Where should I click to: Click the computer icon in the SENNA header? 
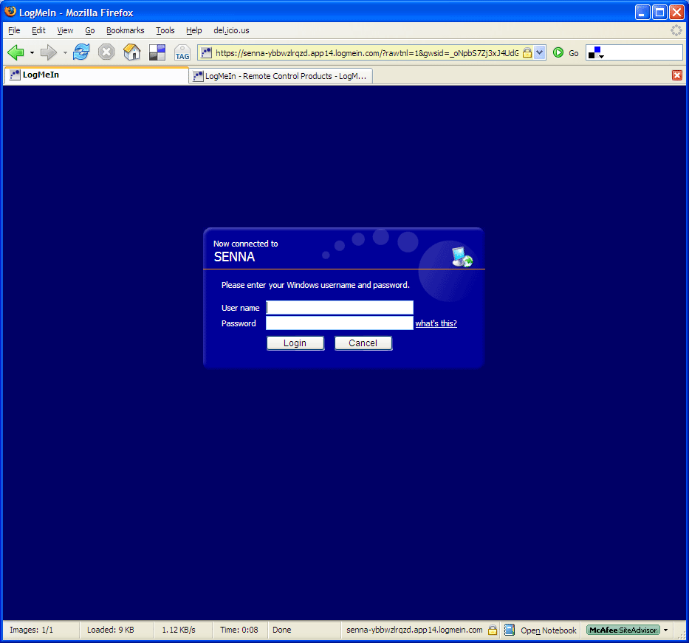462,257
